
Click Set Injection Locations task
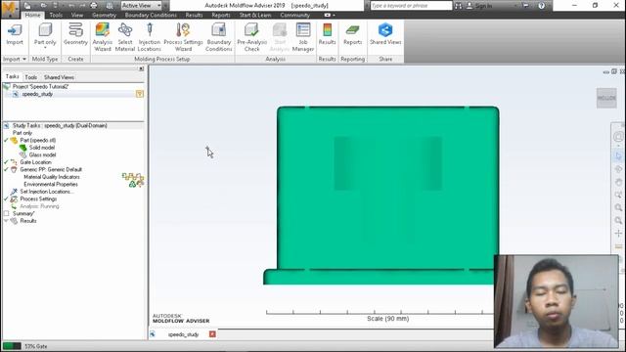pos(47,192)
